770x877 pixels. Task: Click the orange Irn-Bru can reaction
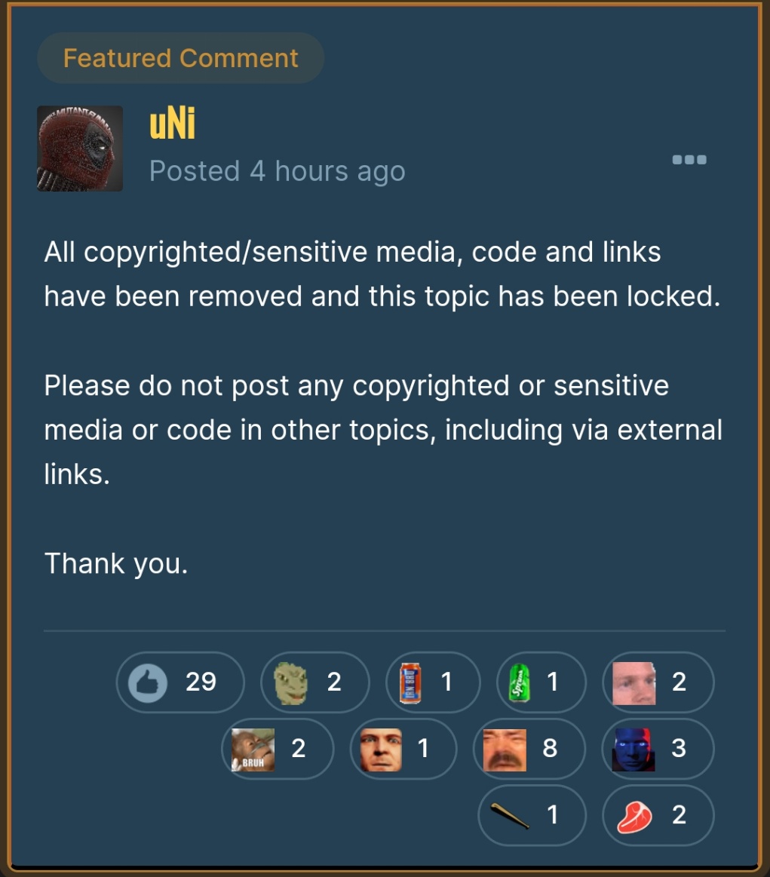[x=433, y=682]
